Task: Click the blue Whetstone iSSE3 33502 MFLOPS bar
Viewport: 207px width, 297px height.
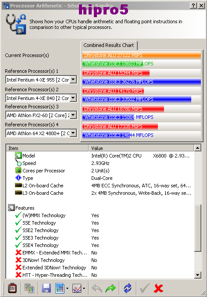Action: click(137, 99)
